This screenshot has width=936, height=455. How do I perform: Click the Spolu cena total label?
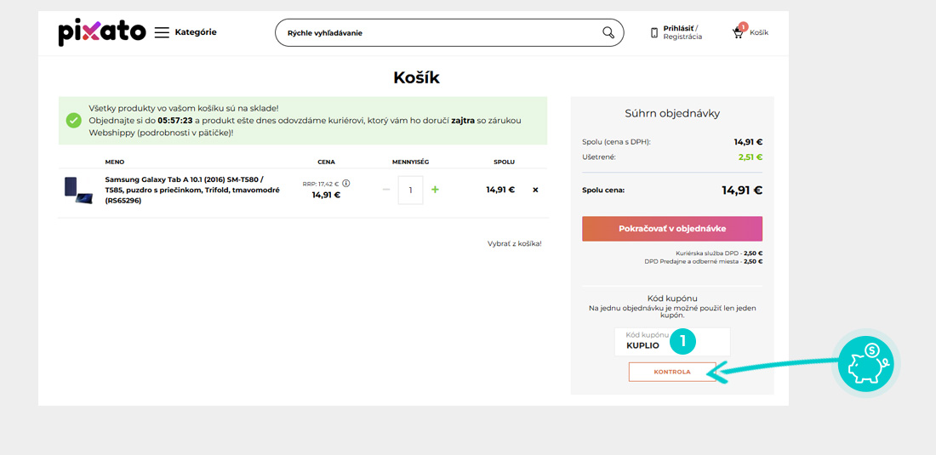(x=603, y=191)
